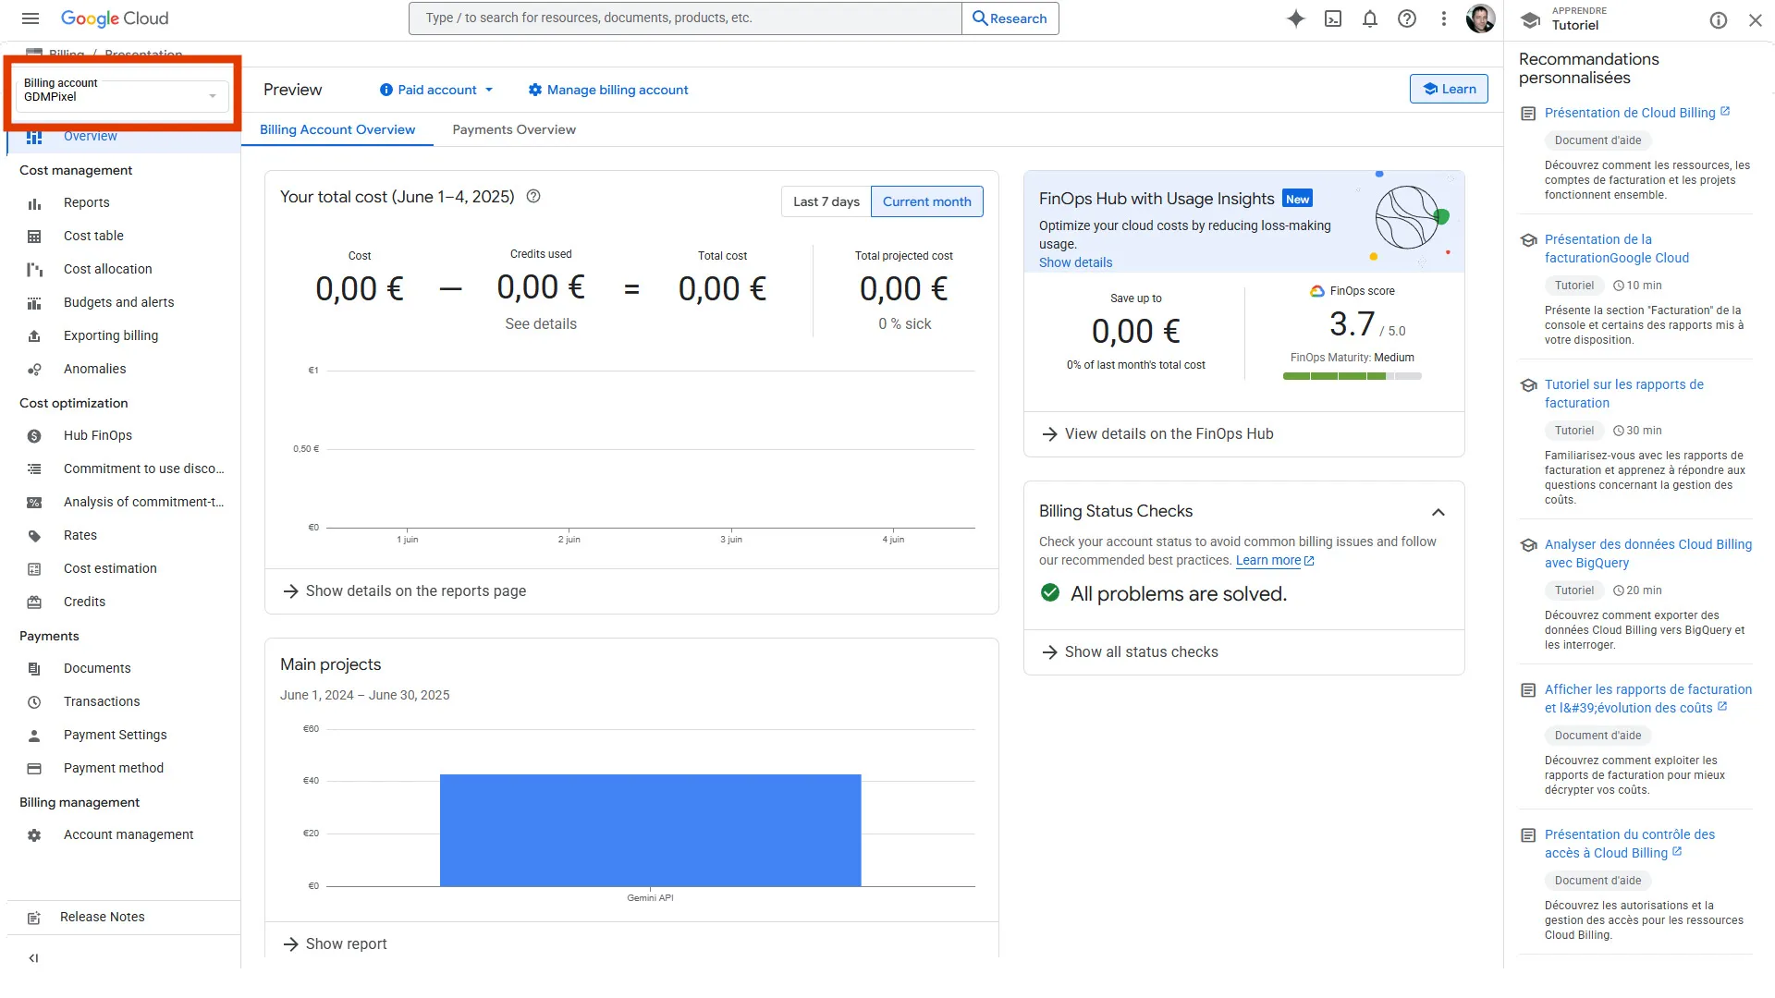Image resolution: width=1775 pixels, height=998 pixels.
Task: Open the help question mark icon
Action: pyautogui.click(x=1407, y=18)
